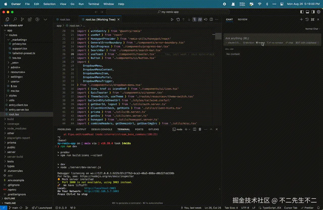Kill the terminal with trash icon

pyautogui.click(x=200, y=129)
